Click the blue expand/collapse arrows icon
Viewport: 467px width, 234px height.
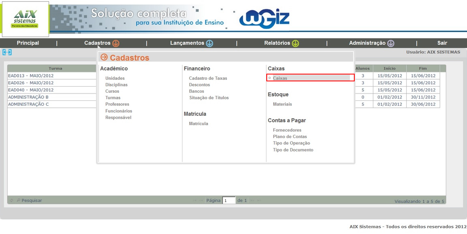tap(7, 52)
